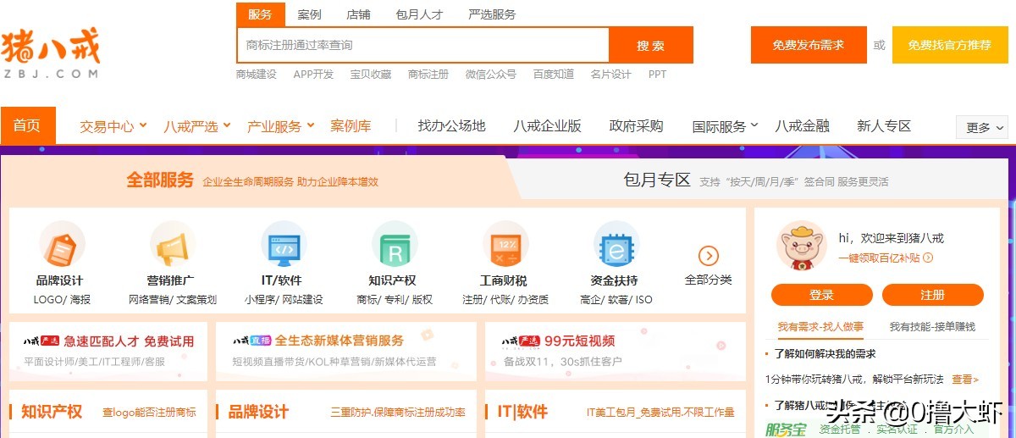1016x438 pixels.
Task: Open the 急速匹配人才 免费试用 banner
Action: coord(108,351)
